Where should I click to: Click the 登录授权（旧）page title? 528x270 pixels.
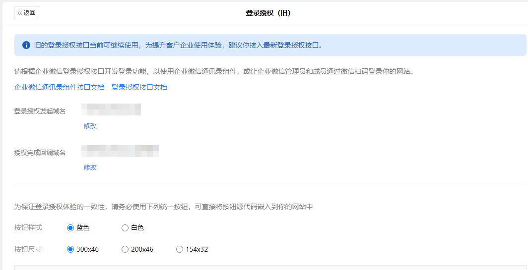(x=268, y=13)
